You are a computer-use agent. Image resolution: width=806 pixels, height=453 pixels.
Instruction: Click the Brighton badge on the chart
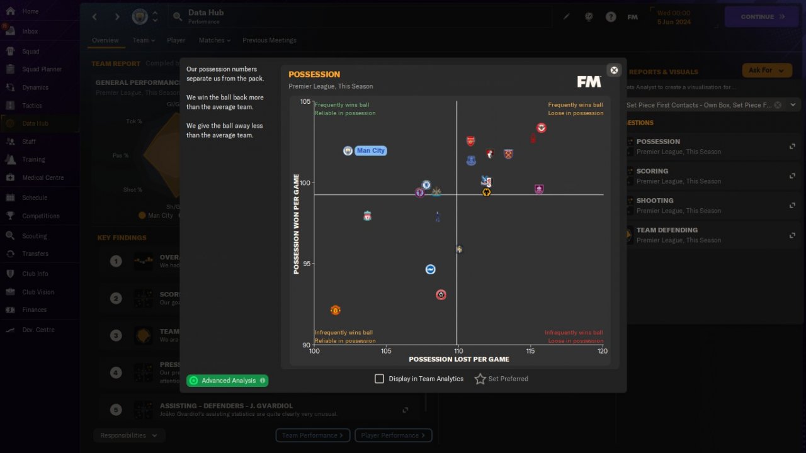(x=431, y=269)
